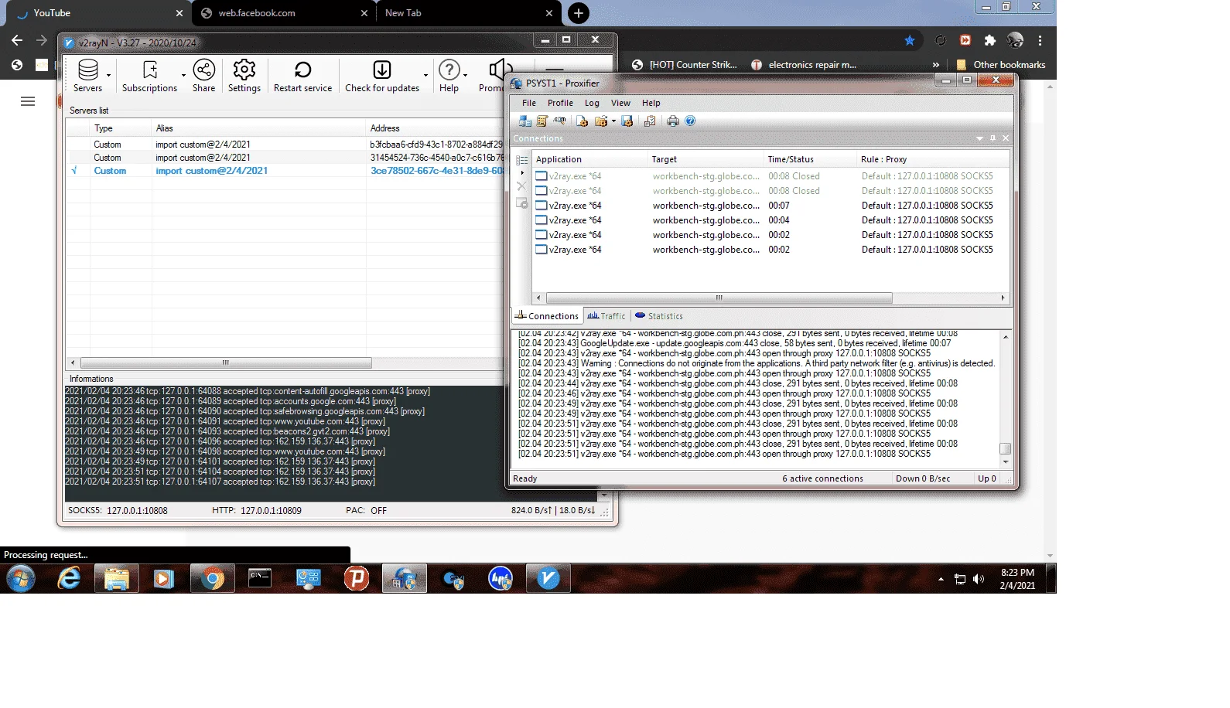Open Proxy Checker icon in Proxifier toolbar
Image resolution: width=1230 pixels, height=708 pixels.
click(x=650, y=121)
